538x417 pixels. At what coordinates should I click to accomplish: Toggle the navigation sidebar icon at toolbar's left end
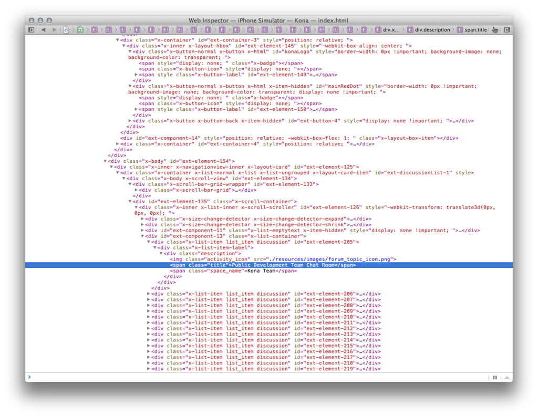tap(31, 30)
